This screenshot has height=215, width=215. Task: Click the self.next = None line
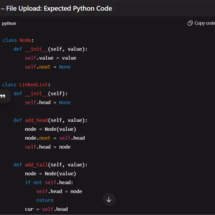tap(48, 67)
